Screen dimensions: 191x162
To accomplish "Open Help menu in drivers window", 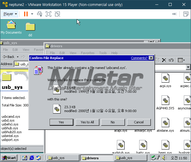I will pos(114,53).
